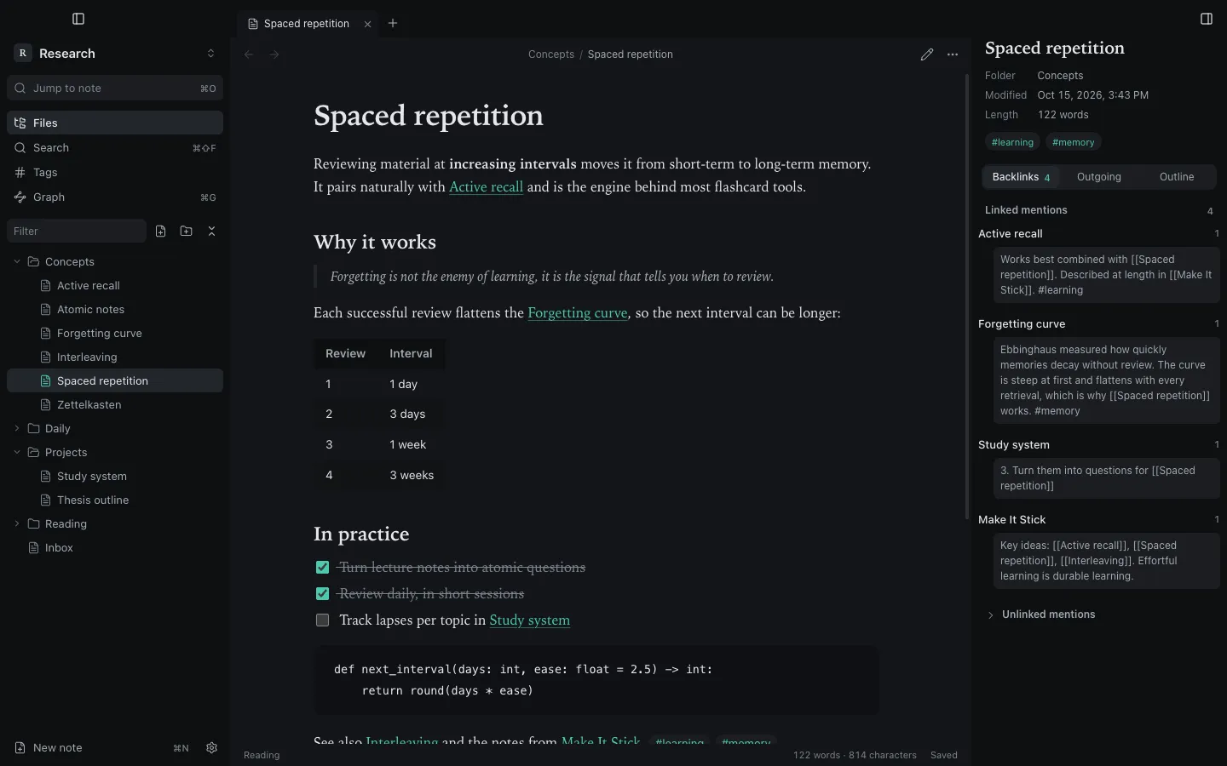Create a new note from filter toolbar

tap(160, 231)
